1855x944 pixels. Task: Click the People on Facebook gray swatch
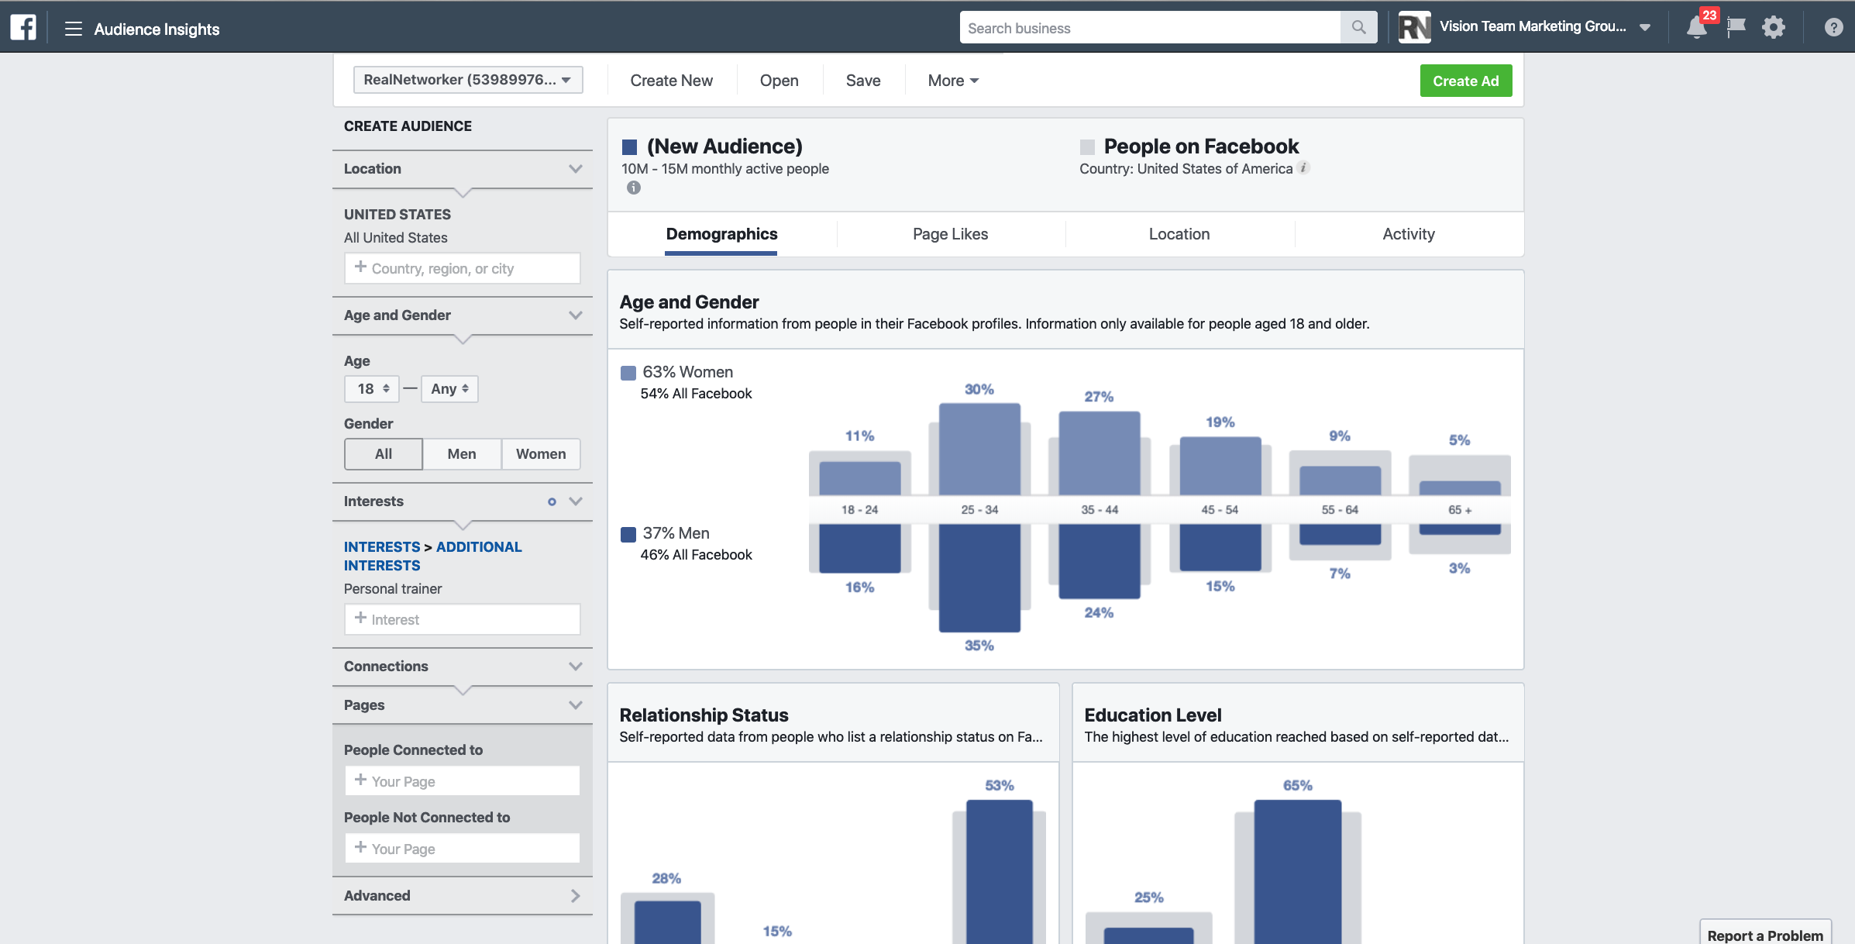[1087, 146]
